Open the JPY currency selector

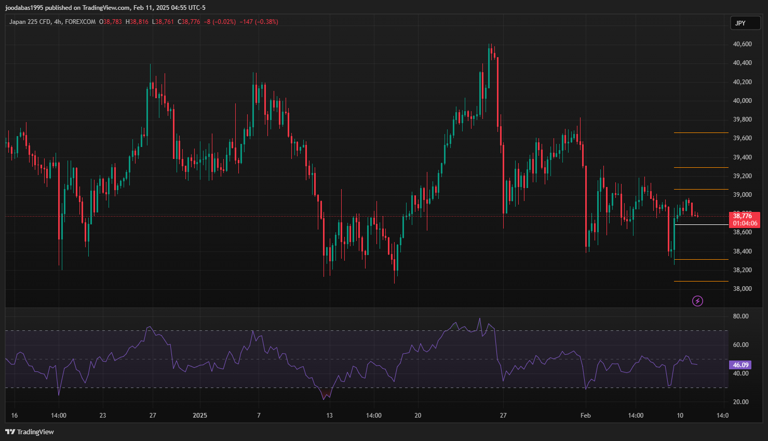[745, 23]
